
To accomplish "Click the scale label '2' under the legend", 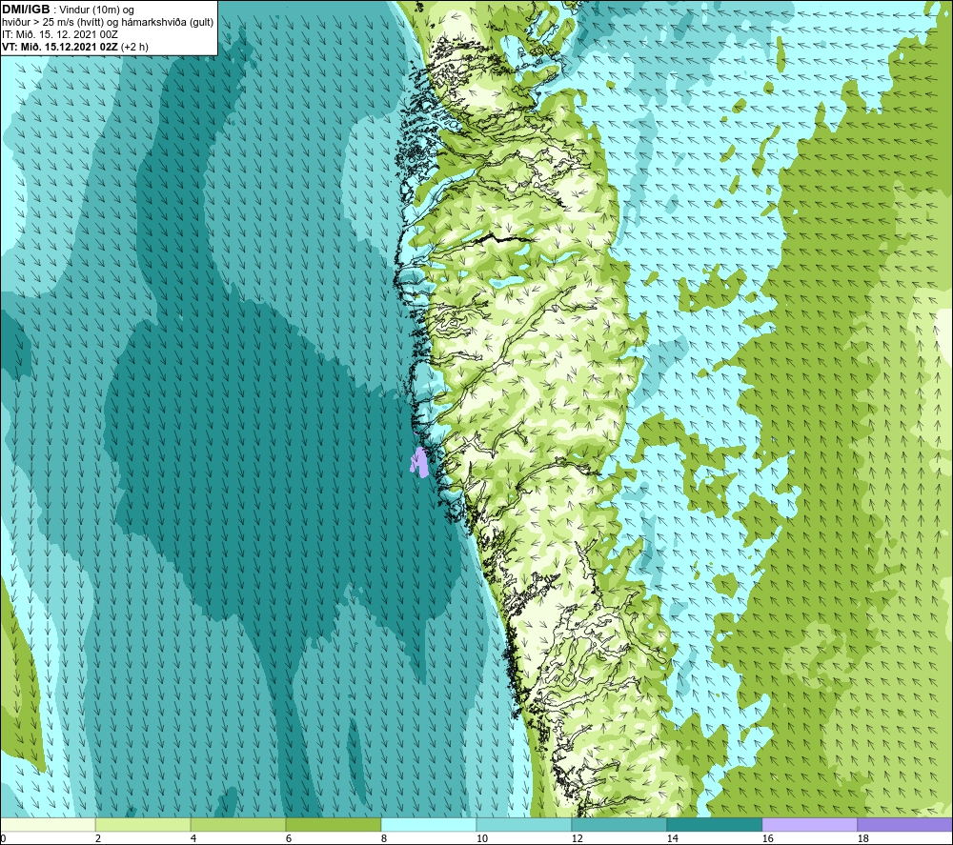I will pos(98,838).
